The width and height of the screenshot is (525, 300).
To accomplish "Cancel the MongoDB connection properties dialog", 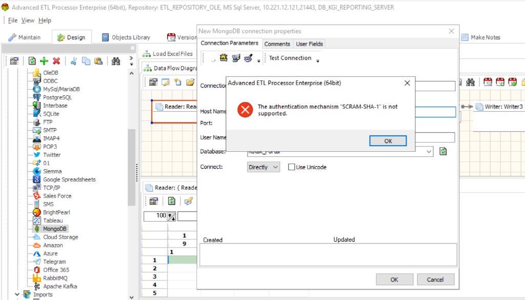I will 435,279.
